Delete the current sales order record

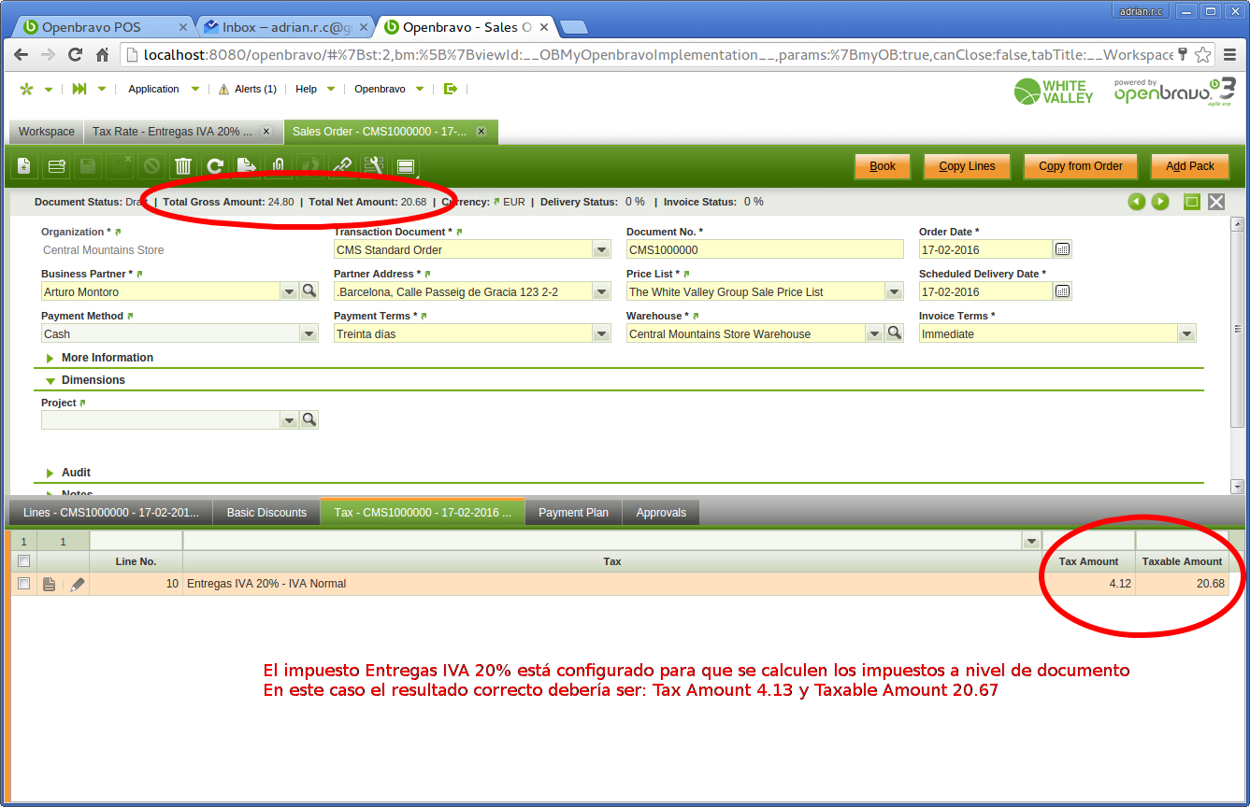click(183, 166)
